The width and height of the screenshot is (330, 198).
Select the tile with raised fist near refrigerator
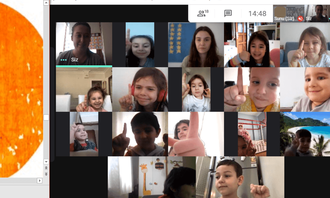(240, 177)
